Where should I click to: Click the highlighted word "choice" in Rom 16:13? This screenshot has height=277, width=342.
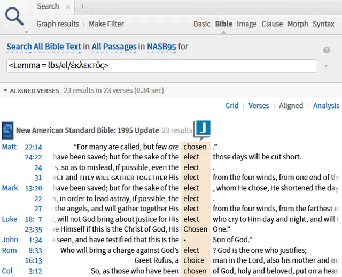pyautogui.click(x=194, y=260)
